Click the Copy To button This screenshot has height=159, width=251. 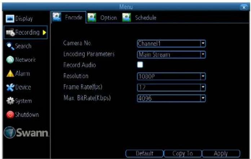182,154
